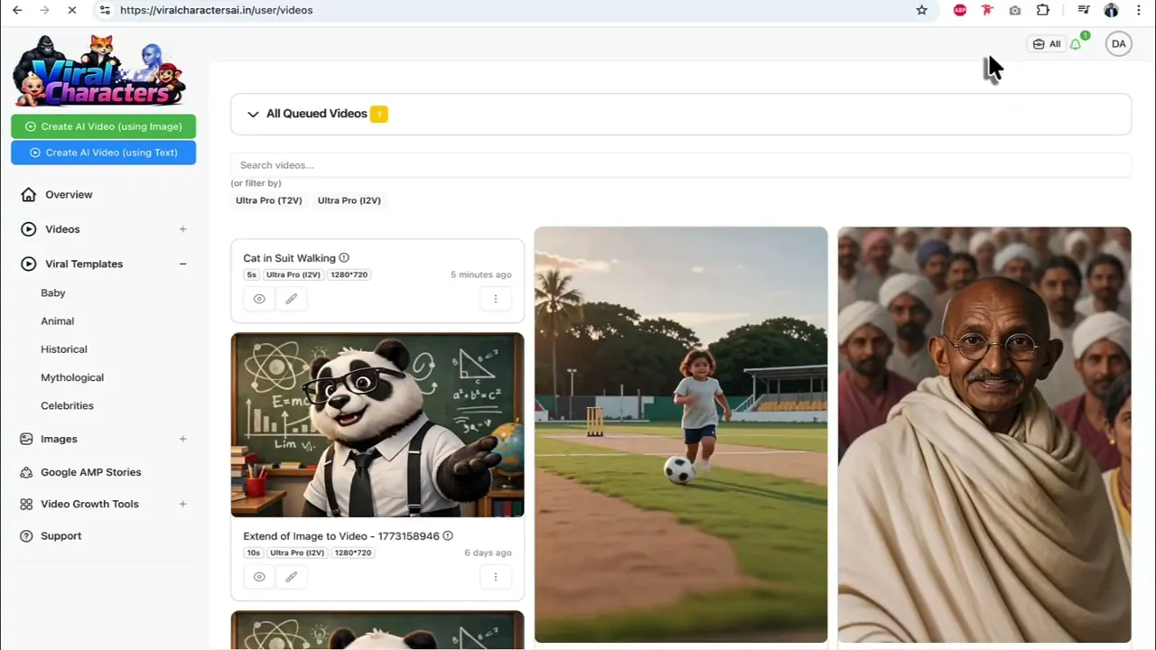
Task: Open more options for Extend of Image video
Action: pyautogui.click(x=495, y=577)
